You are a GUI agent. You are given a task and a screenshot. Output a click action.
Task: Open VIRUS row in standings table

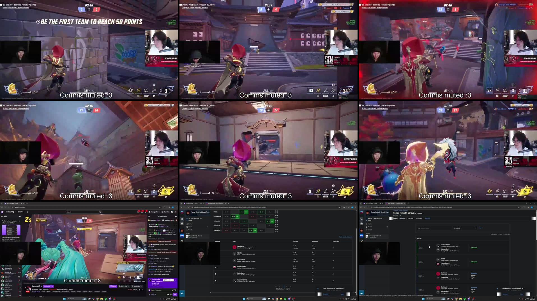(283, 254)
